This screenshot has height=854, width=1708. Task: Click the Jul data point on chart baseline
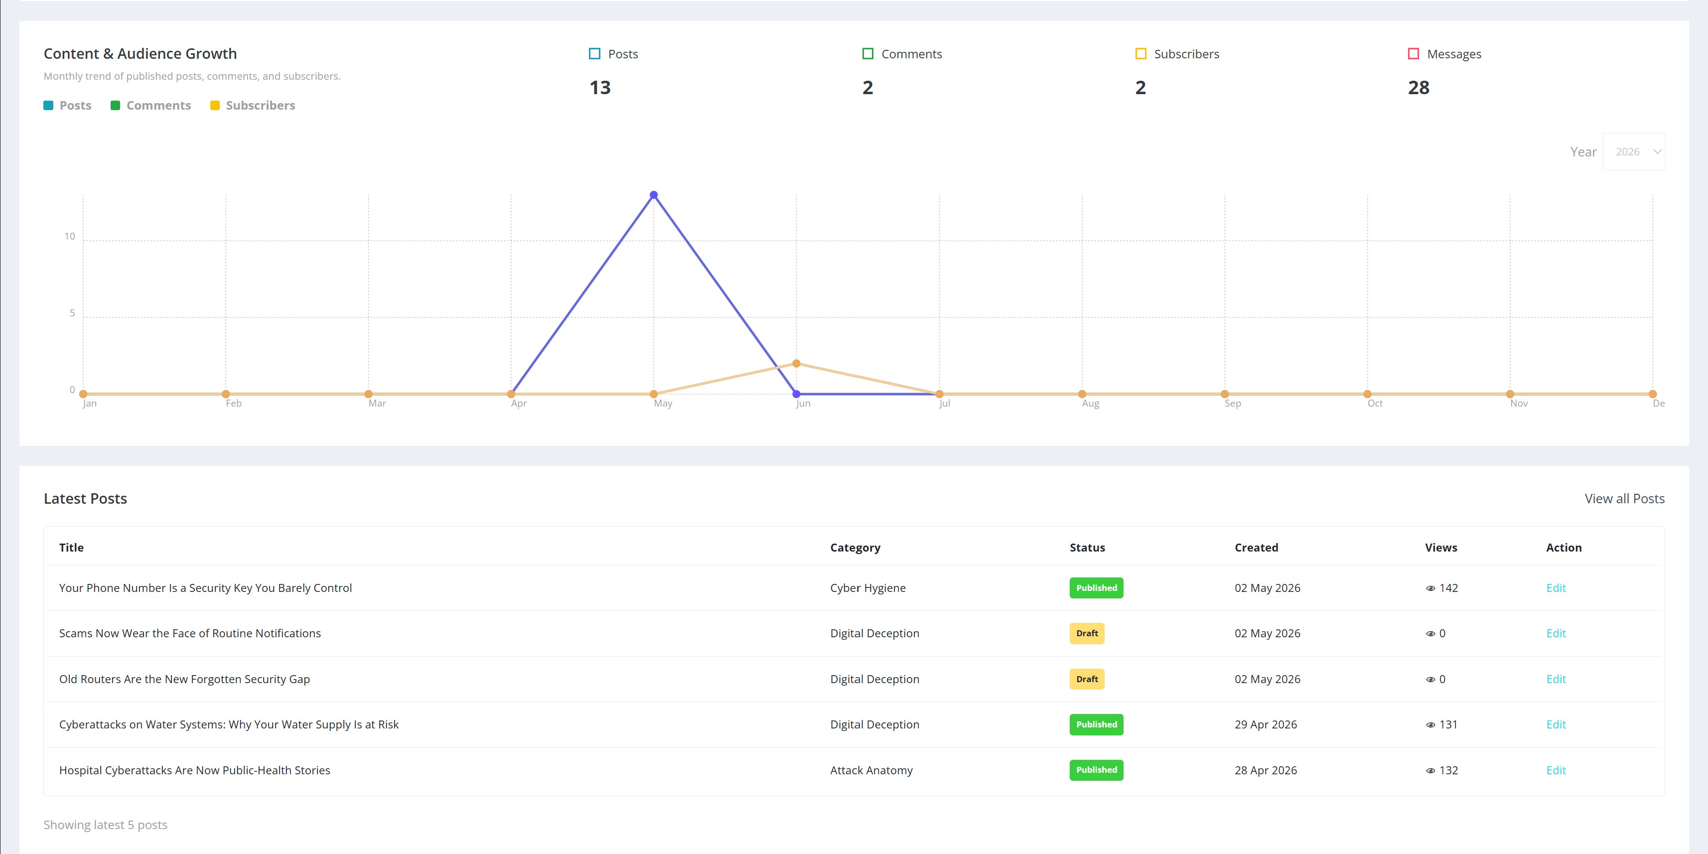click(939, 394)
